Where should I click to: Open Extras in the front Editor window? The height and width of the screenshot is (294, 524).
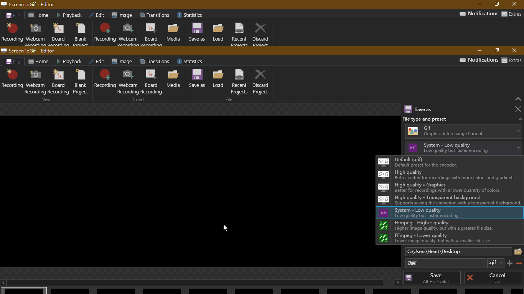511,60
